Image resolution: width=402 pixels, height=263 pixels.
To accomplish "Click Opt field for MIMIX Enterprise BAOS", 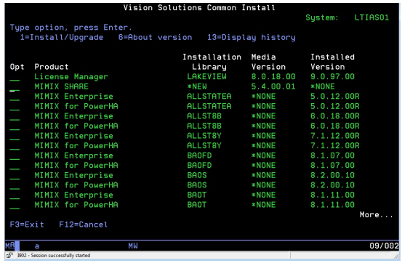I will pos(15,176).
